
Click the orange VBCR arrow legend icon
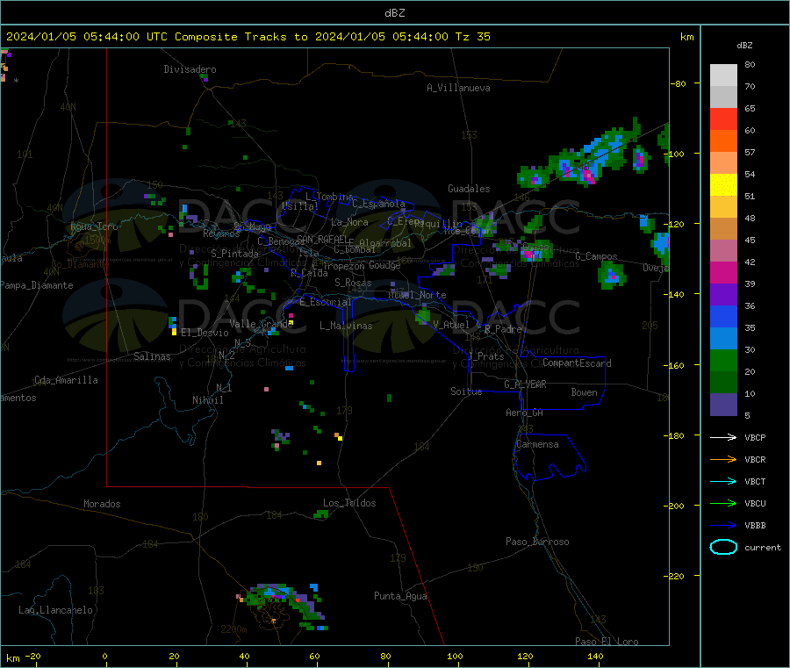click(723, 459)
